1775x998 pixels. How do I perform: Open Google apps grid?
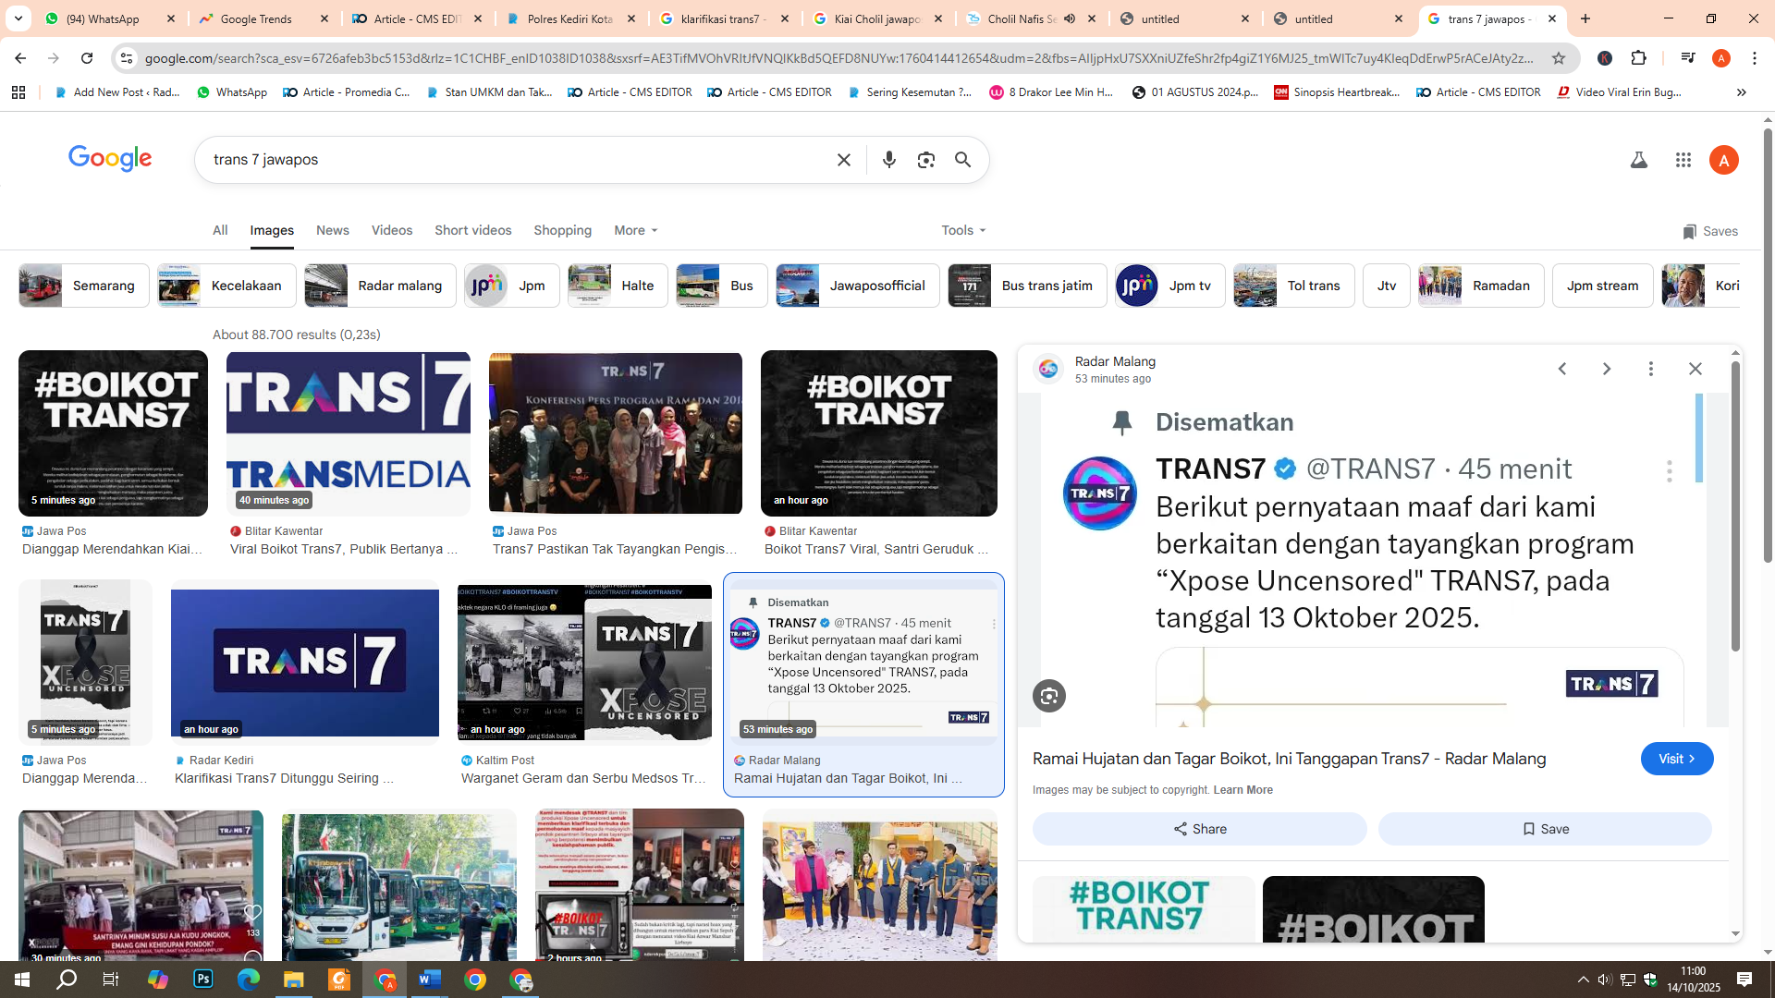tap(1683, 160)
